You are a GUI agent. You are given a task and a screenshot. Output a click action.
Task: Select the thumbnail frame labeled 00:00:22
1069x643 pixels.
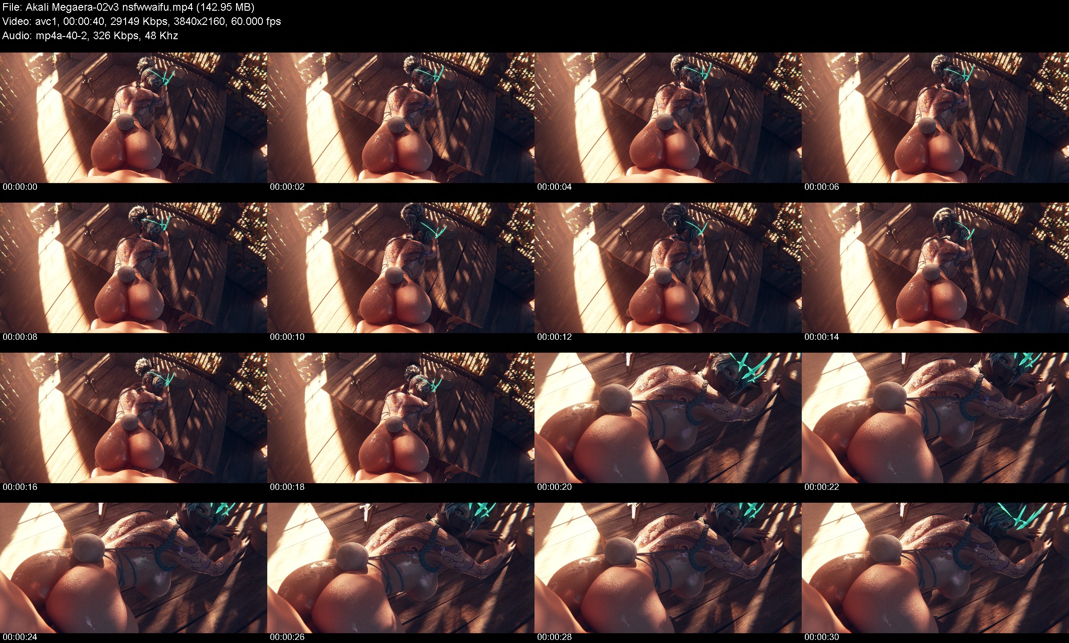(935, 418)
